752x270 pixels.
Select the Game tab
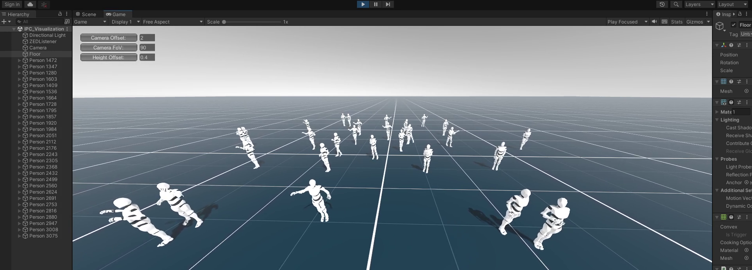[x=116, y=14]
